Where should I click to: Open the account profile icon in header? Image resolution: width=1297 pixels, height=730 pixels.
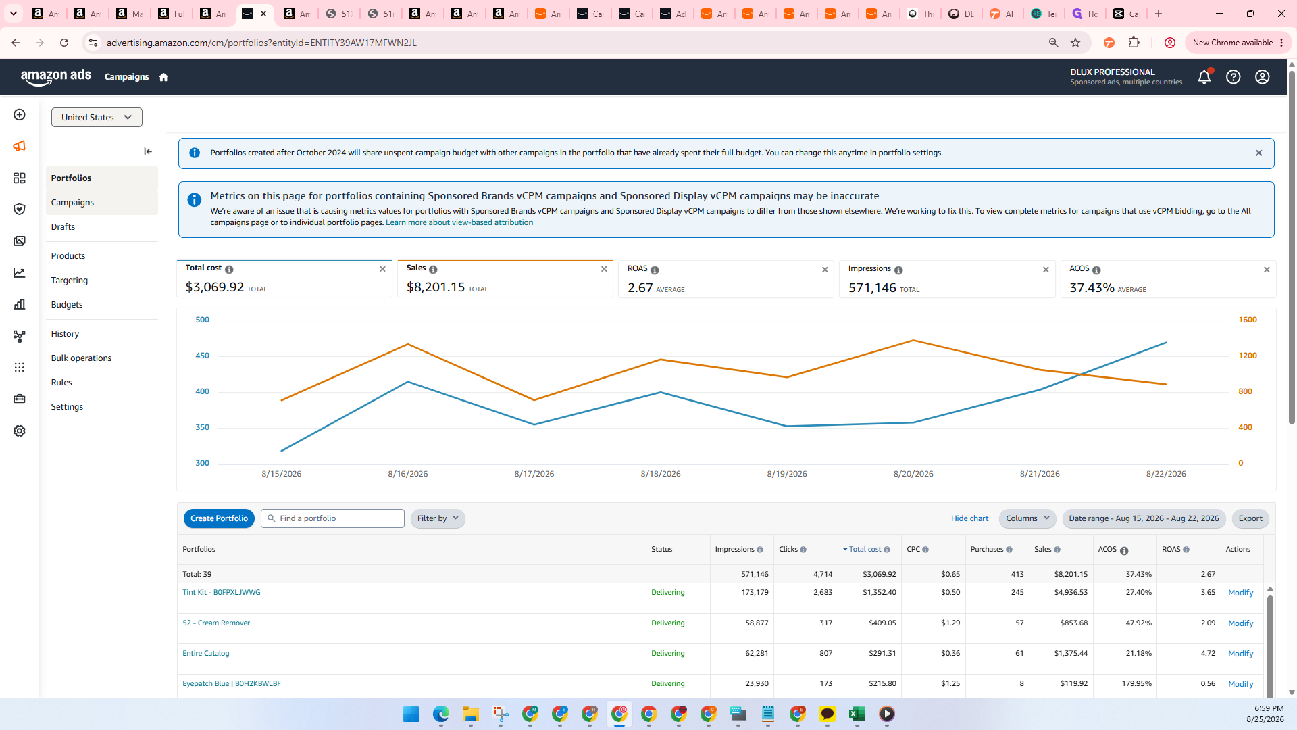1263,77
